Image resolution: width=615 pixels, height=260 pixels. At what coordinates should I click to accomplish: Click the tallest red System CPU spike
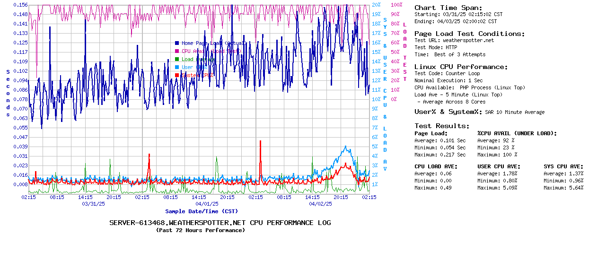click(260, 142)
